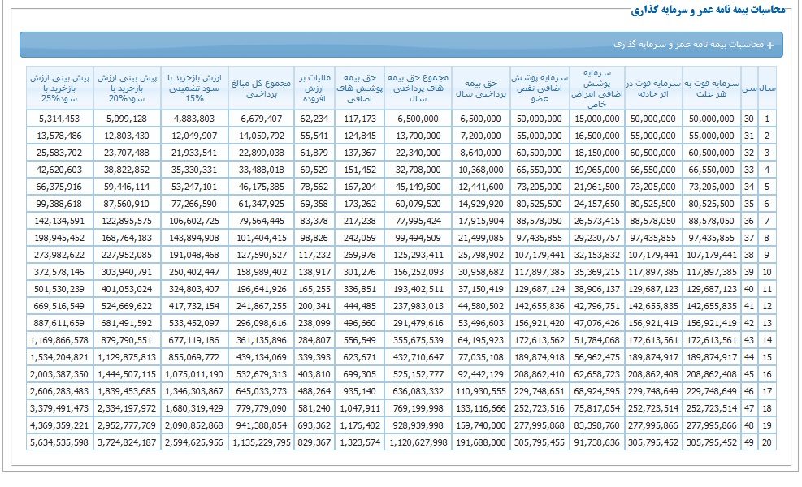Click the year 20 row number cell

pyautogui.click(x=767, y=442)
